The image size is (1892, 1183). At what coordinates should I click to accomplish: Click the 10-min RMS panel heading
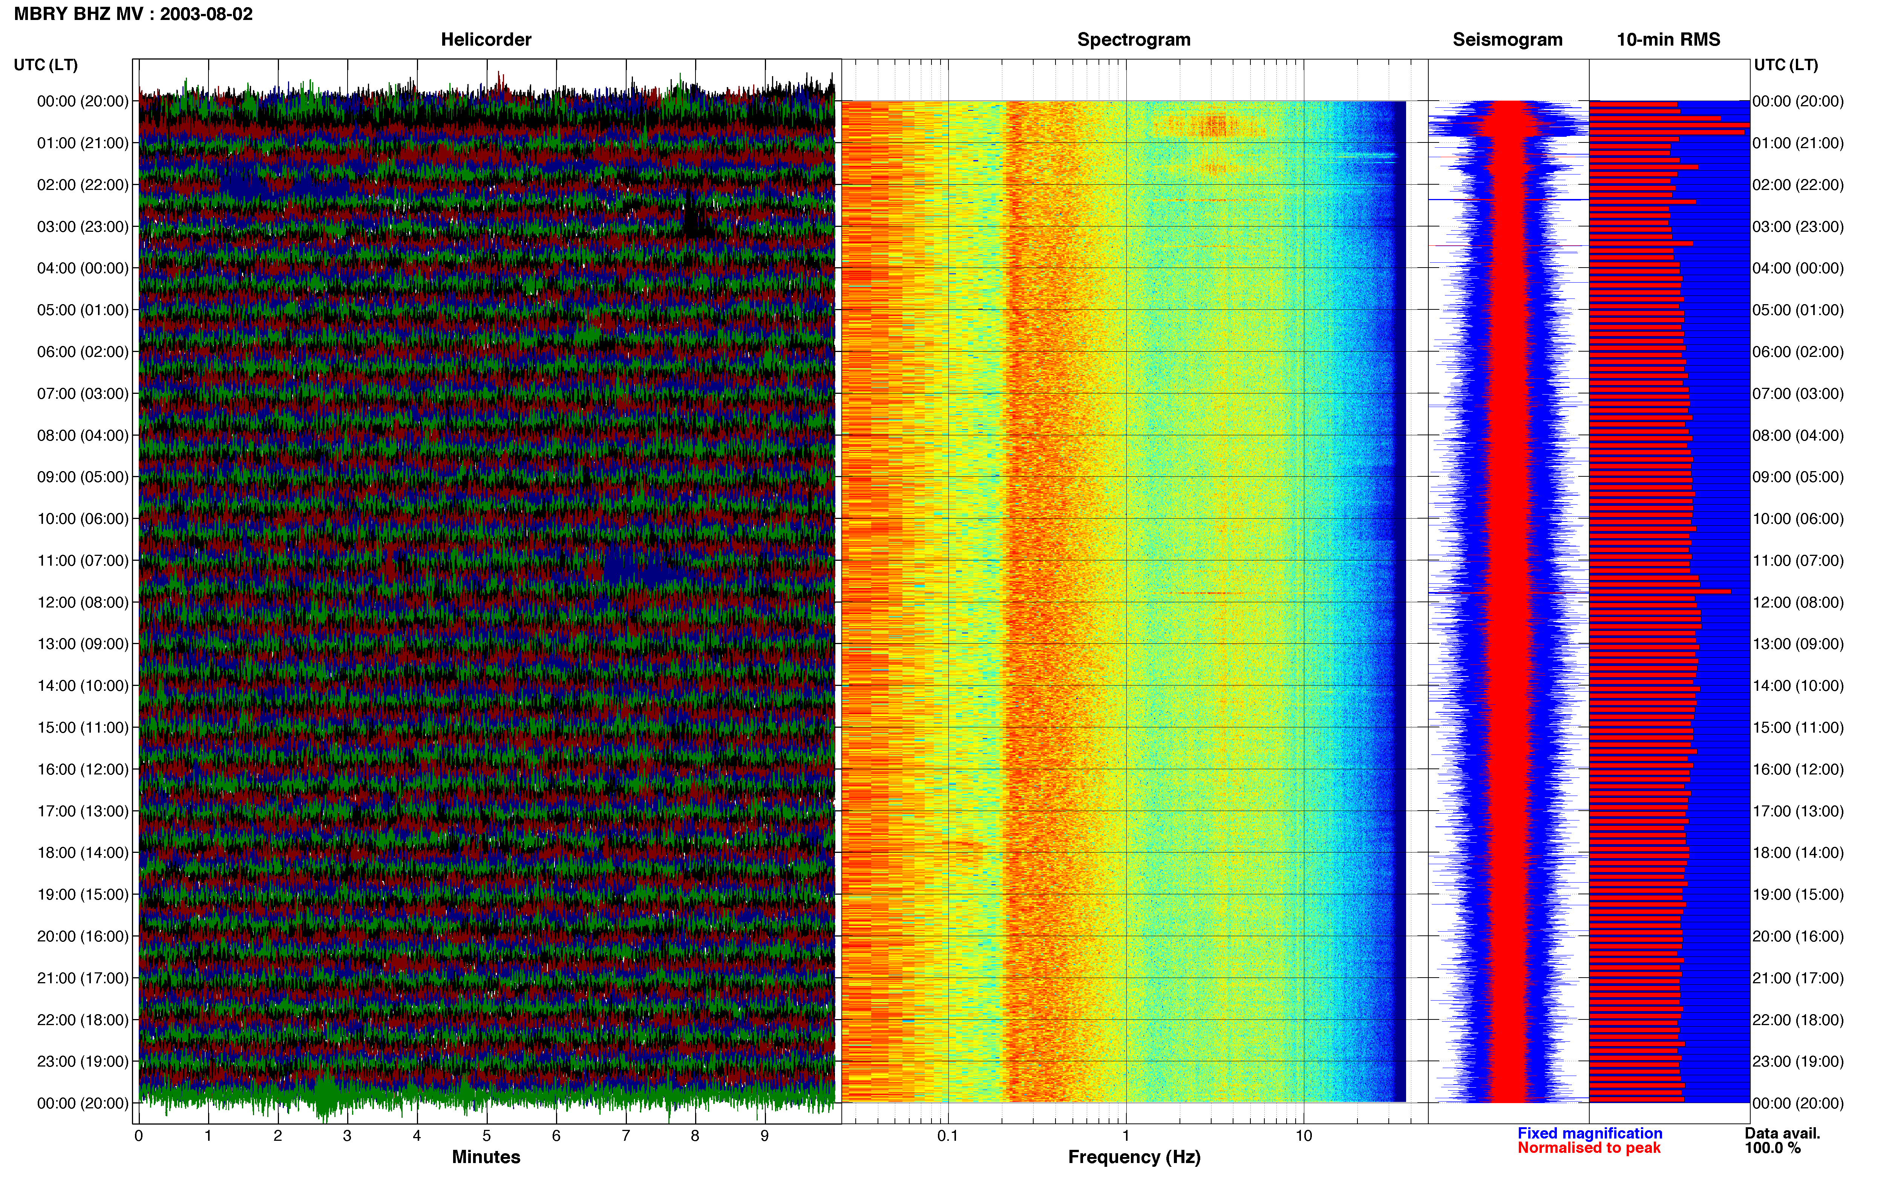coord(1668,39)
